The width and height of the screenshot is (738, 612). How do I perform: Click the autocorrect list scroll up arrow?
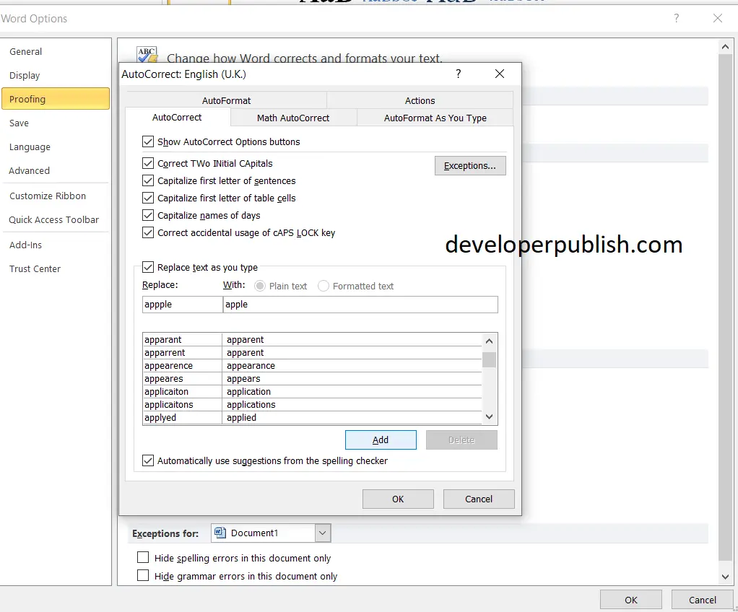(489, 341)
